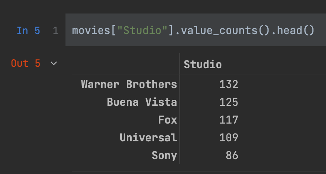Click the cell value 132
The height and width of the screenshot is (174, 326).
point(229,85)
